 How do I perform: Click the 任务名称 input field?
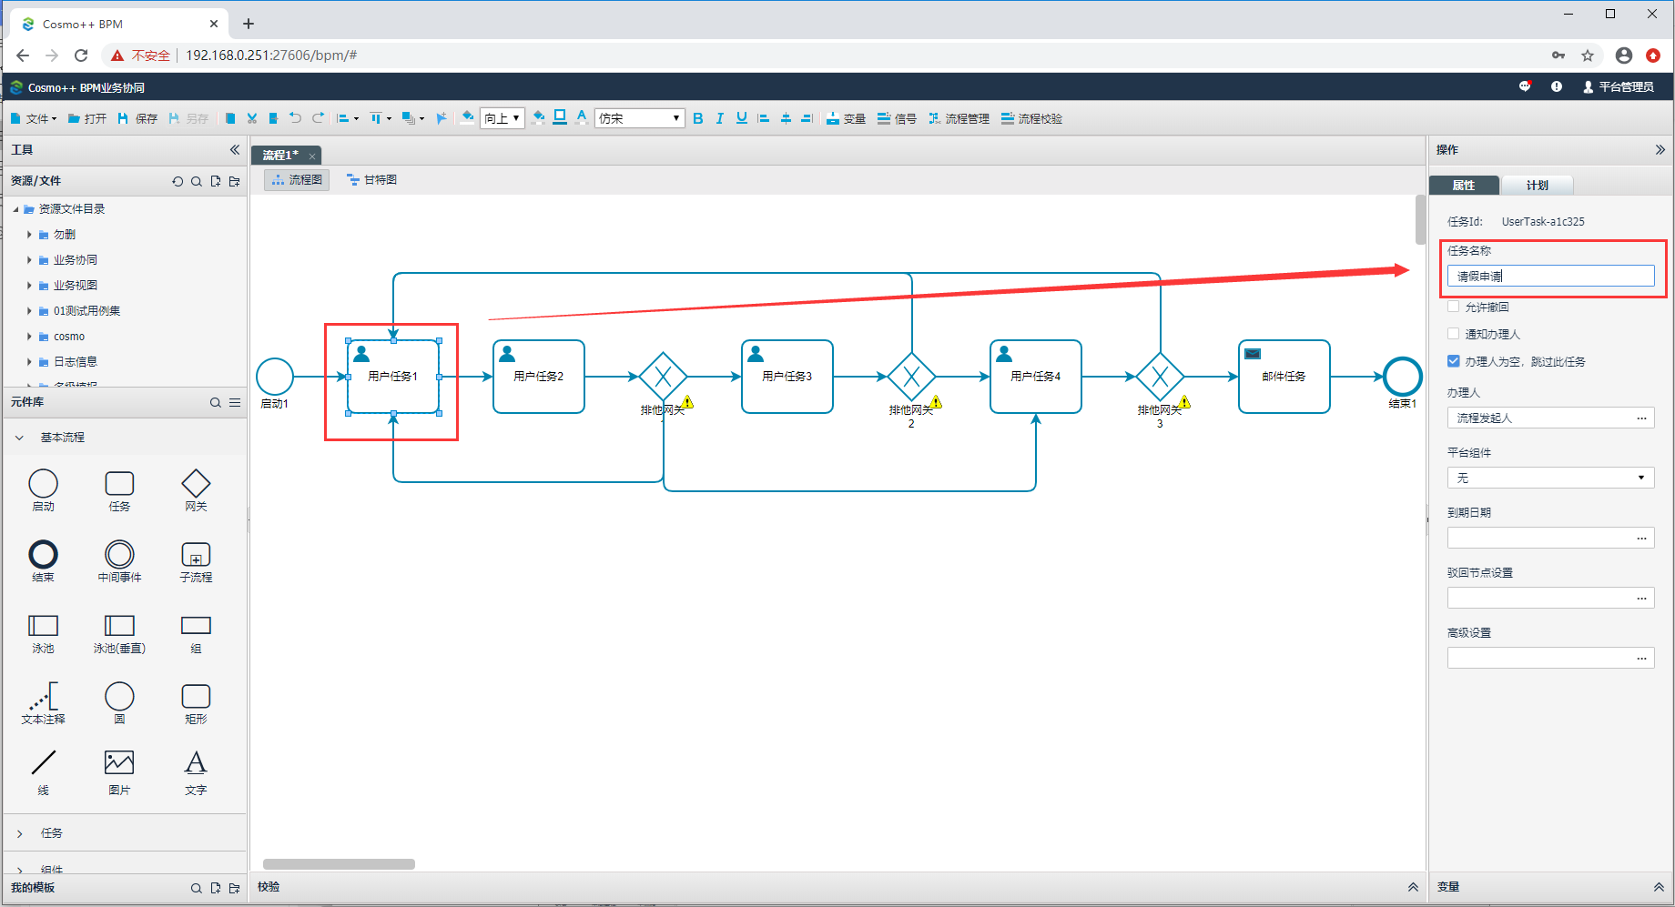point(1551,276)
